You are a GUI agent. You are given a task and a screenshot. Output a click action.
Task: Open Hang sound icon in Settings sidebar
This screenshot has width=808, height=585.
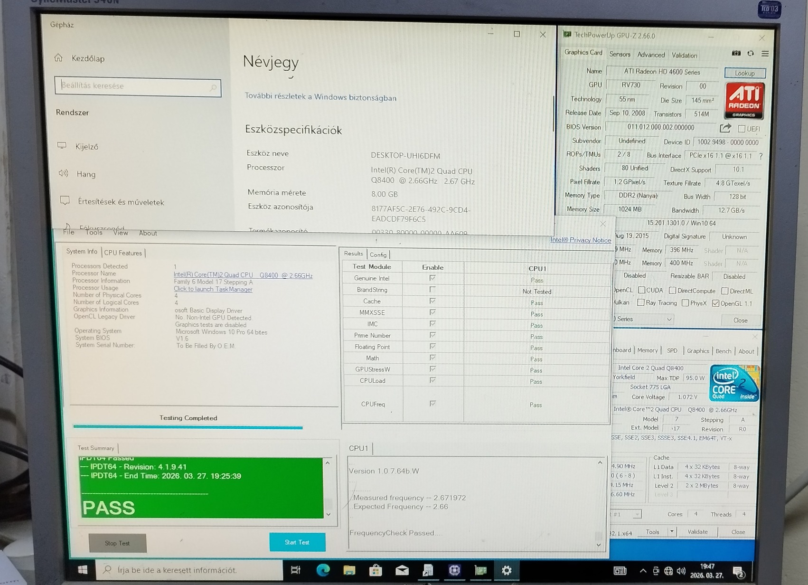click(x=63, y=173)
